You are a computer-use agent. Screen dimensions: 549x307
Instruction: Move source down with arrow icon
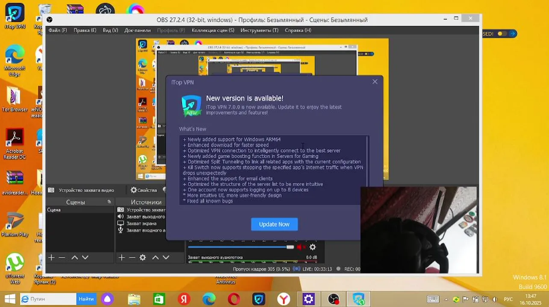tap(166, 257)
